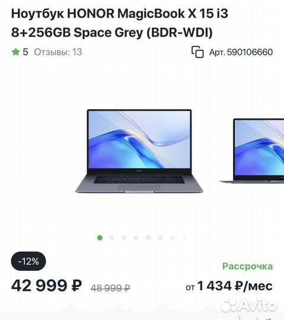The width and height of the screenshot is (284, 320).
Task: Tap the 1 434 ₽/мес installment offer
Action: 229,286
